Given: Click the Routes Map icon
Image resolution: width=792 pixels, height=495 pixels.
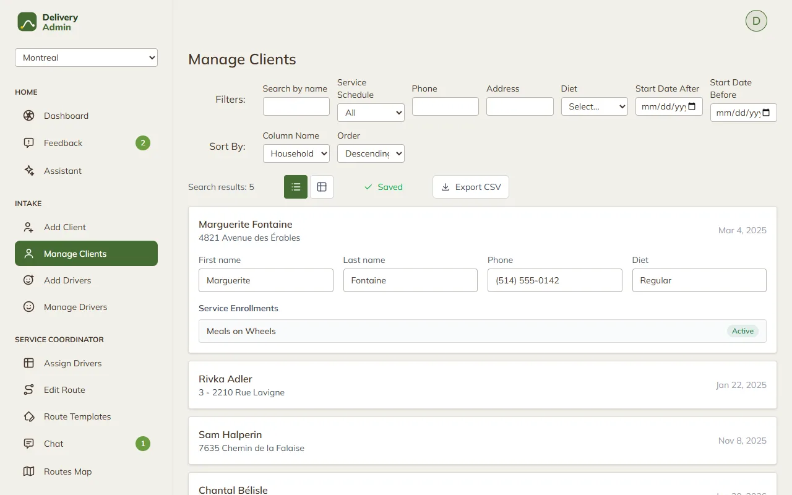Looking at the screenshot, I should coord(28,471).
